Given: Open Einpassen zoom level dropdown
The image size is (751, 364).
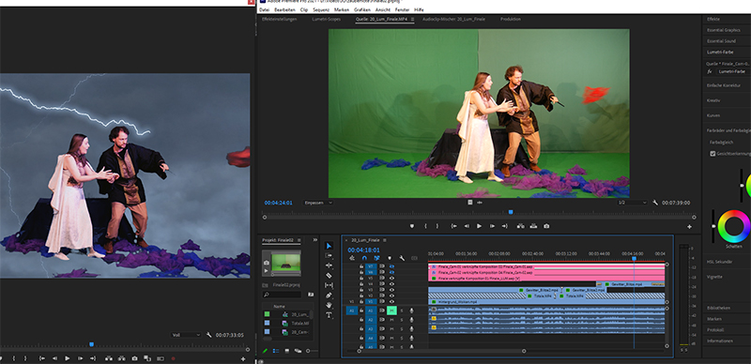Looking at the screenshot, I should (318, 203).
